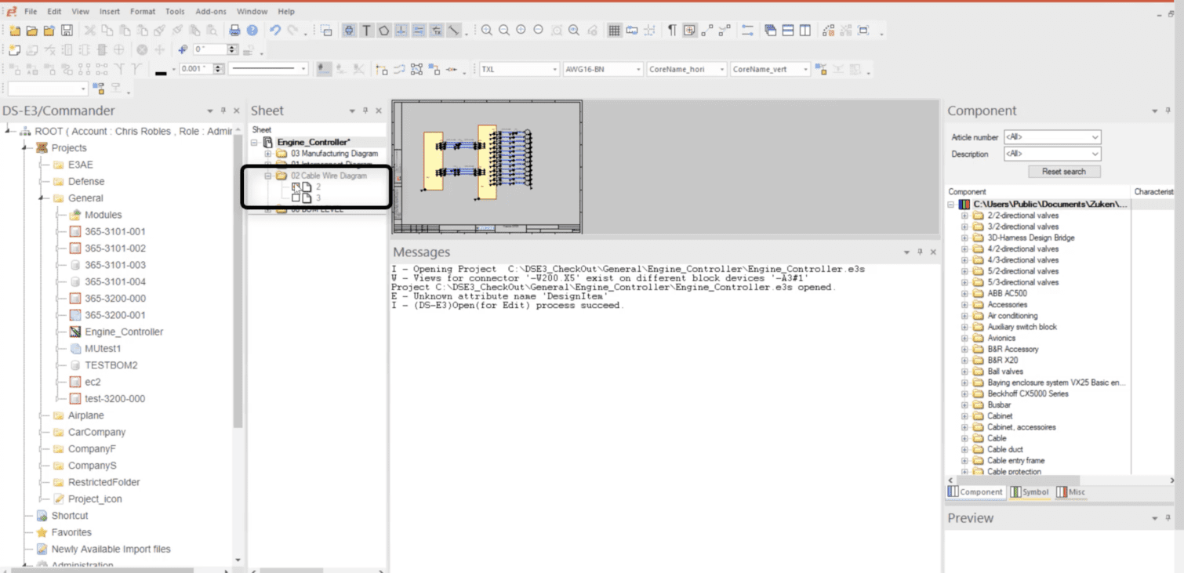The image size is (1184, 573).
Task: Select the Text tool T icon
Action: pos(366,31)
